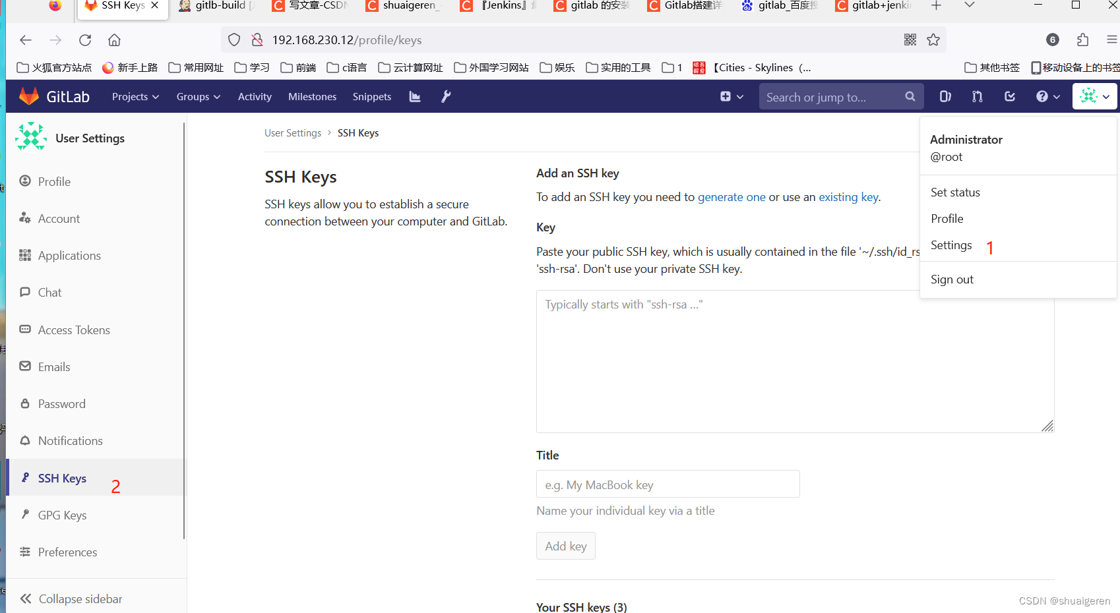Click the SSH key title input field

(668, 484)
